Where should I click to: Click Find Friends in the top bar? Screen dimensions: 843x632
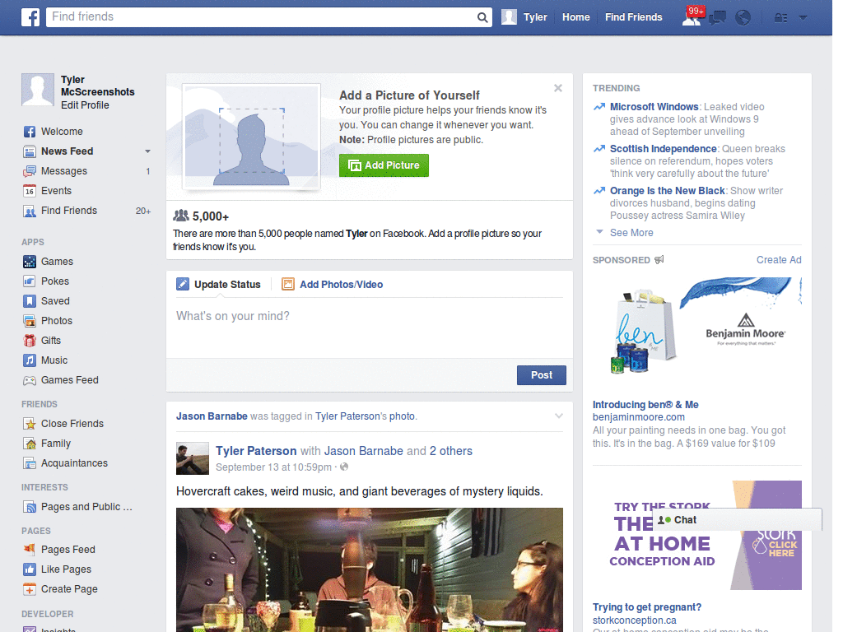(633, 17)
